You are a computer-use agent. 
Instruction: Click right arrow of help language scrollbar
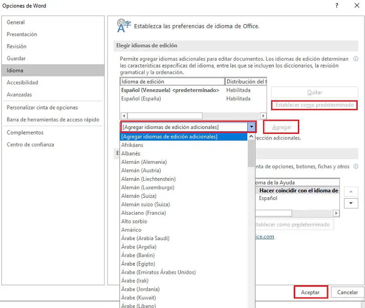tap(336, 213)
